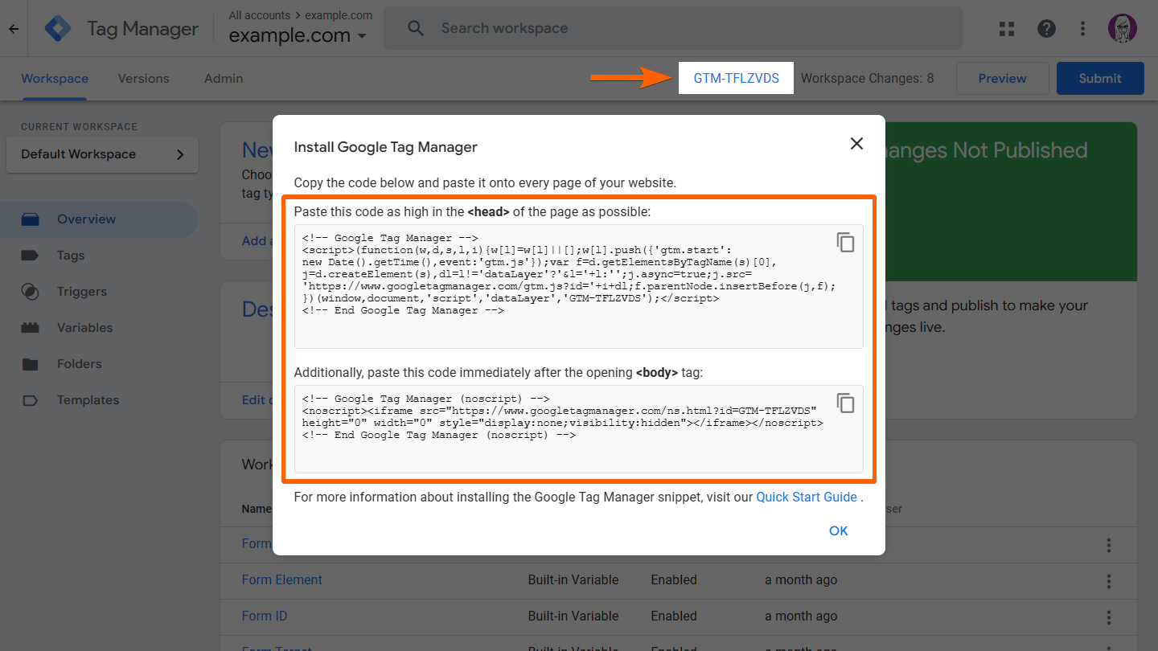Go back with the left arrow icon

tap(14, 29)
